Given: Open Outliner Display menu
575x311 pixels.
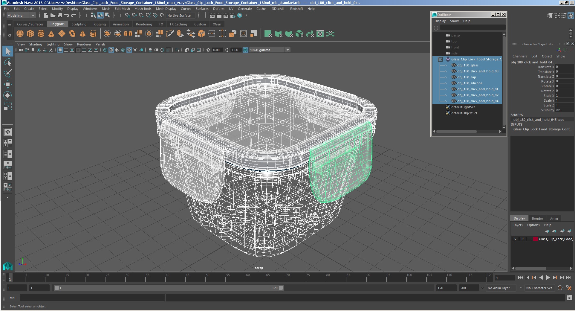Looking at the screenshot, I should [440, 21].
